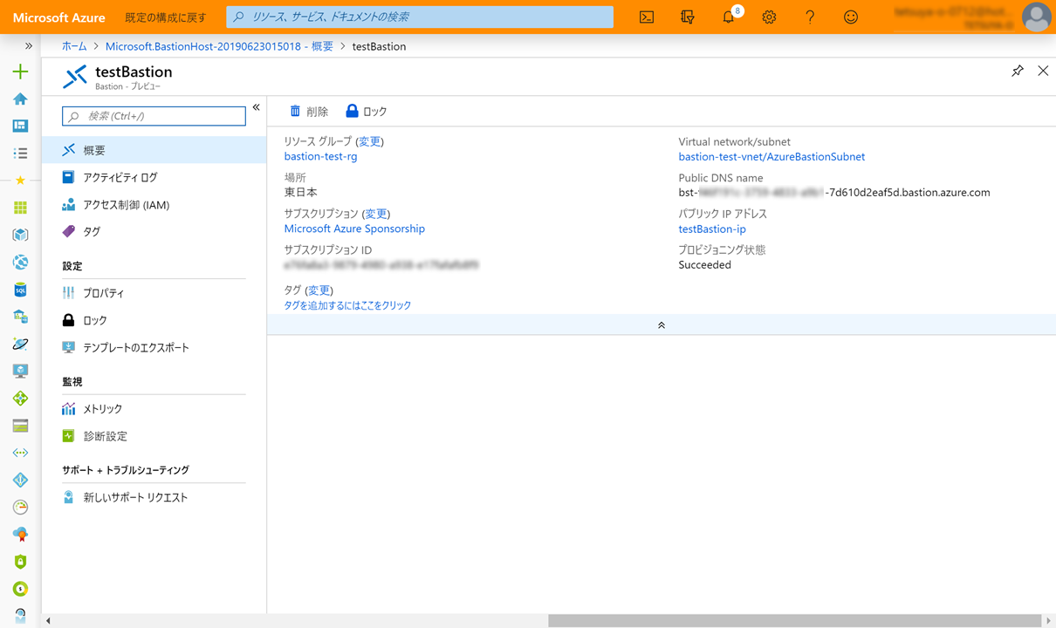Pin testBastion blade to dashboard

tap(1018, 71)
